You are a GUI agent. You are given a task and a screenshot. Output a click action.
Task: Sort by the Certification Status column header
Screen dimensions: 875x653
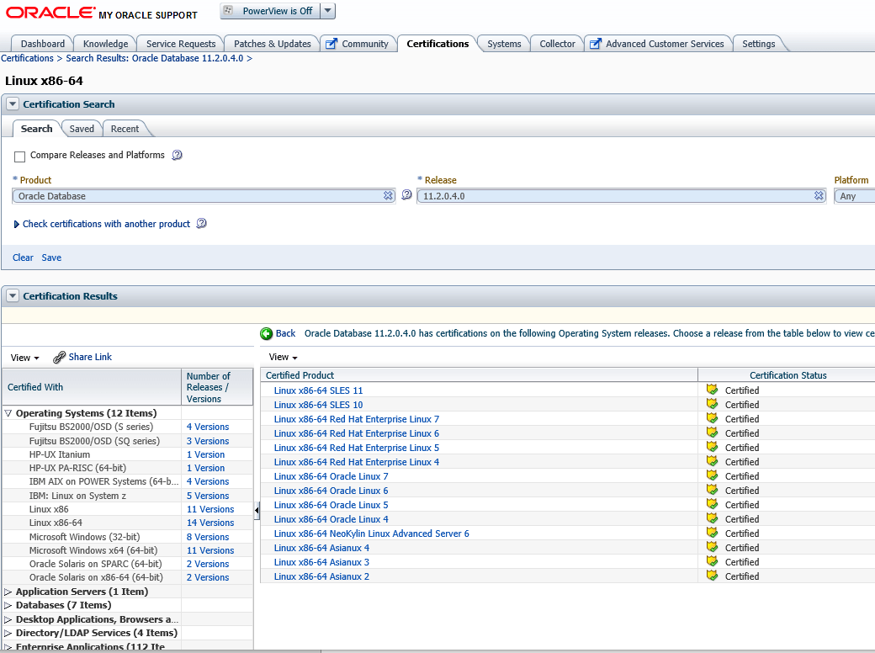[x=787, y=375]
